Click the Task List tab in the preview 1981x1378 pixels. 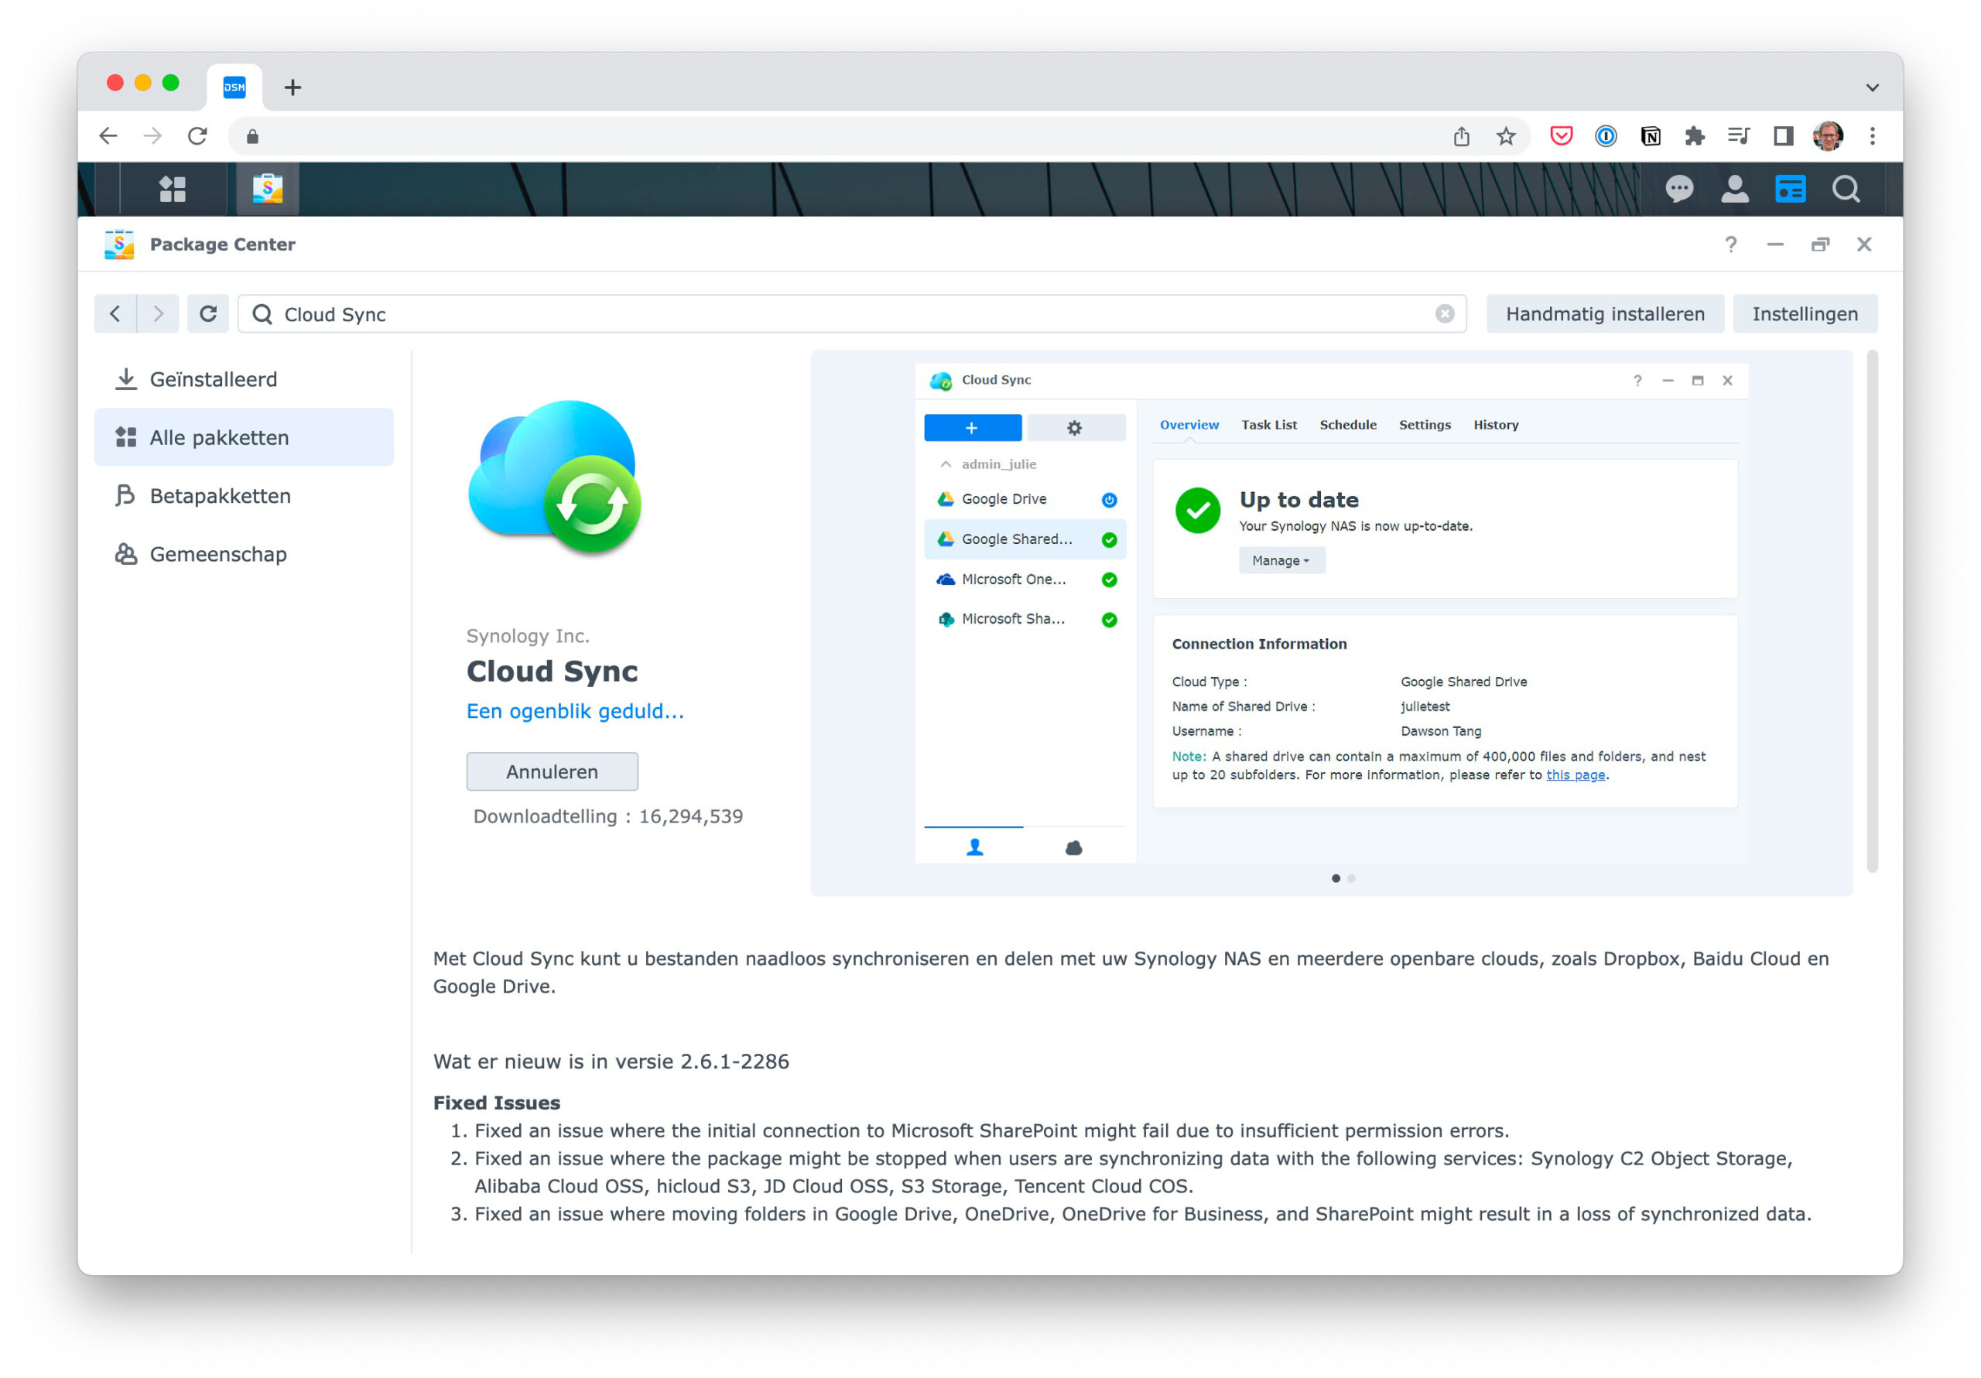1268,425
